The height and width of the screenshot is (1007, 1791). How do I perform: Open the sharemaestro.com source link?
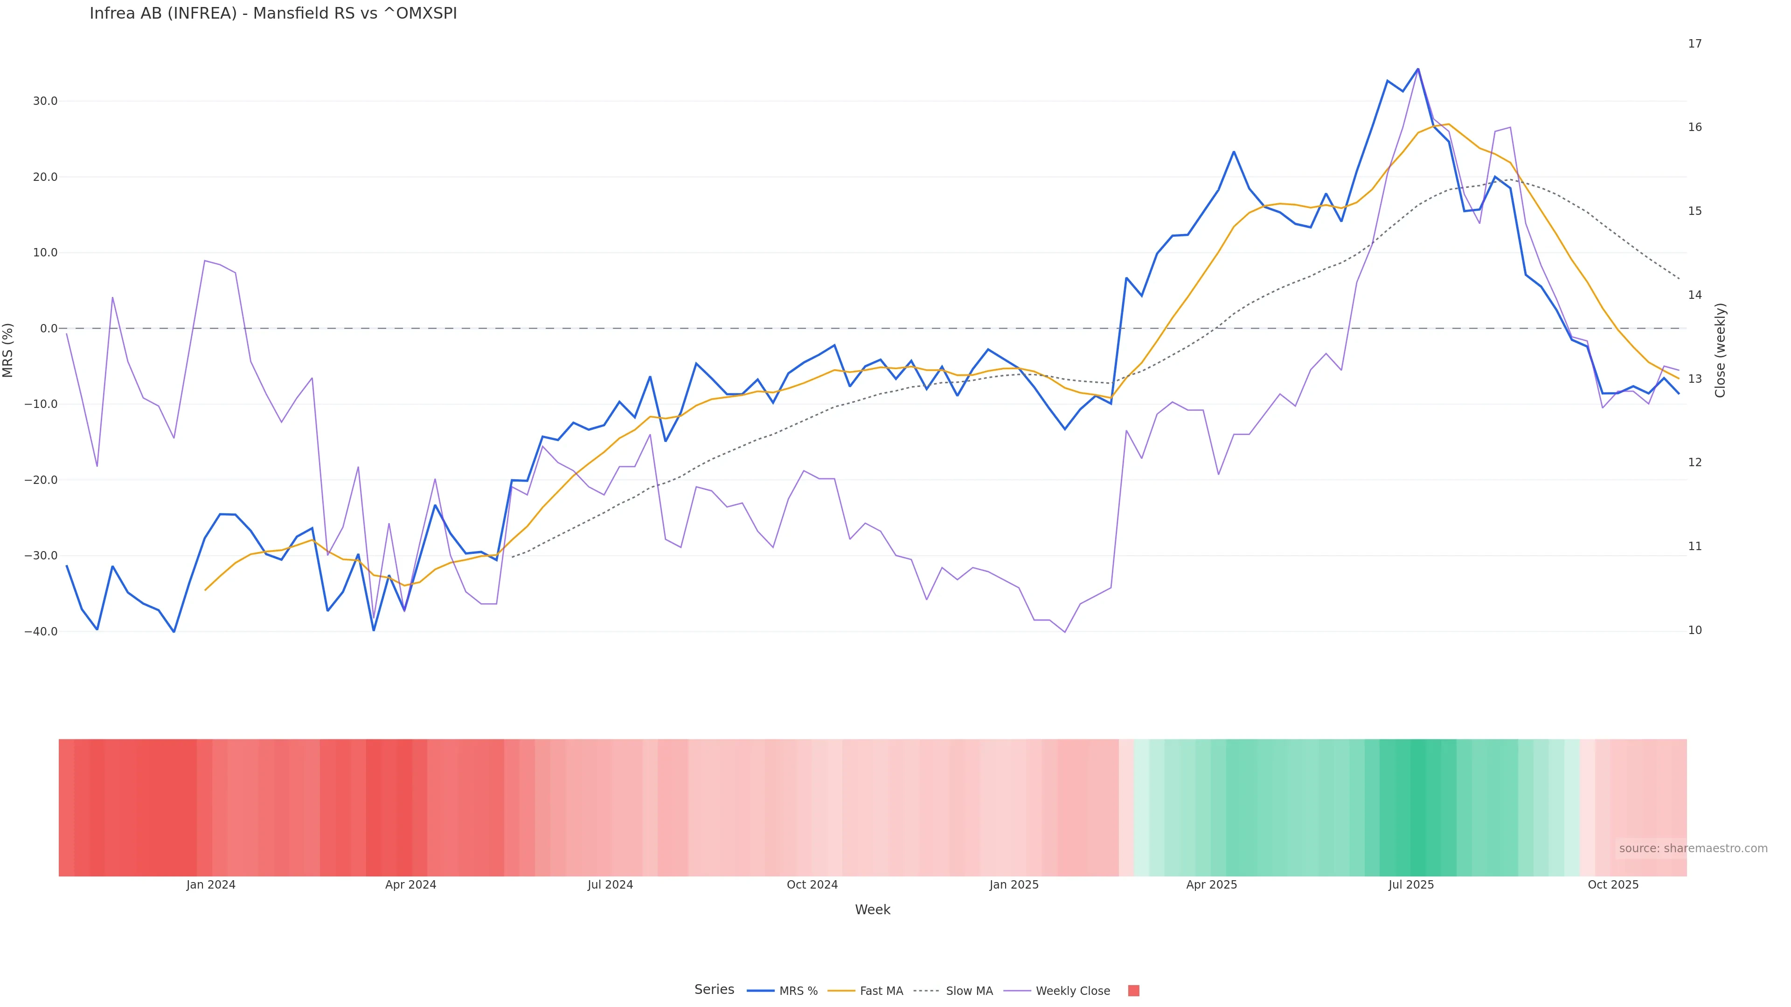pyautogui.click(x=1692, y=848)
